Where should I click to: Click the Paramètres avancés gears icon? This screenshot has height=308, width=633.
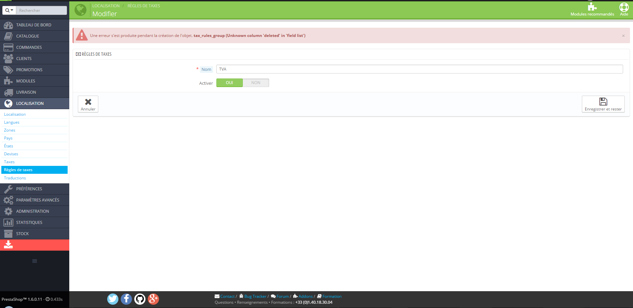(8, 200)
